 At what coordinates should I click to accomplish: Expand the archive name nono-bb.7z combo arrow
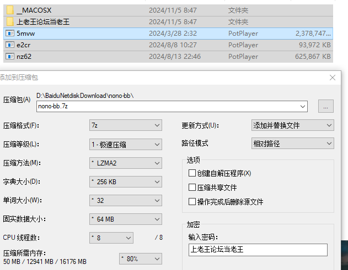pos(303,107)
